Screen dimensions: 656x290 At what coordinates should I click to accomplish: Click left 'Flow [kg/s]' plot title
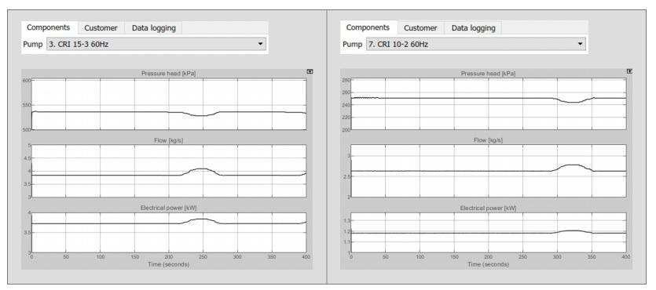(x=169, y=140)
